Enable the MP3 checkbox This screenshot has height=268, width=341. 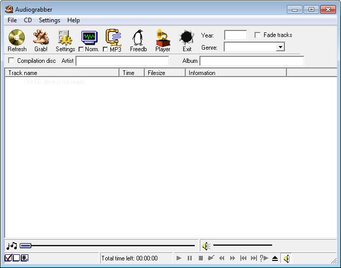coord(105,50)
